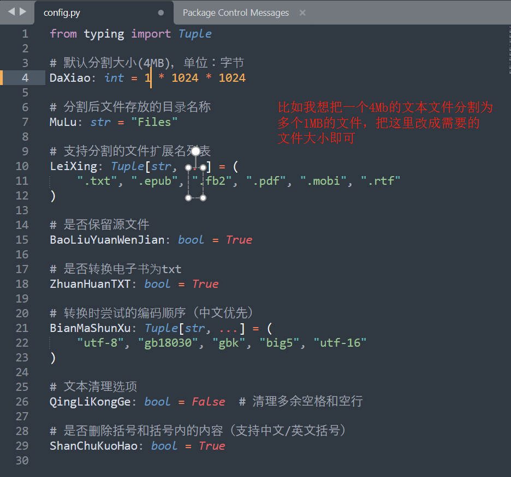Click the comment '分割后文件存放的目录名称'
Screen dimensions: 511x477
click(x=137, y=107)
